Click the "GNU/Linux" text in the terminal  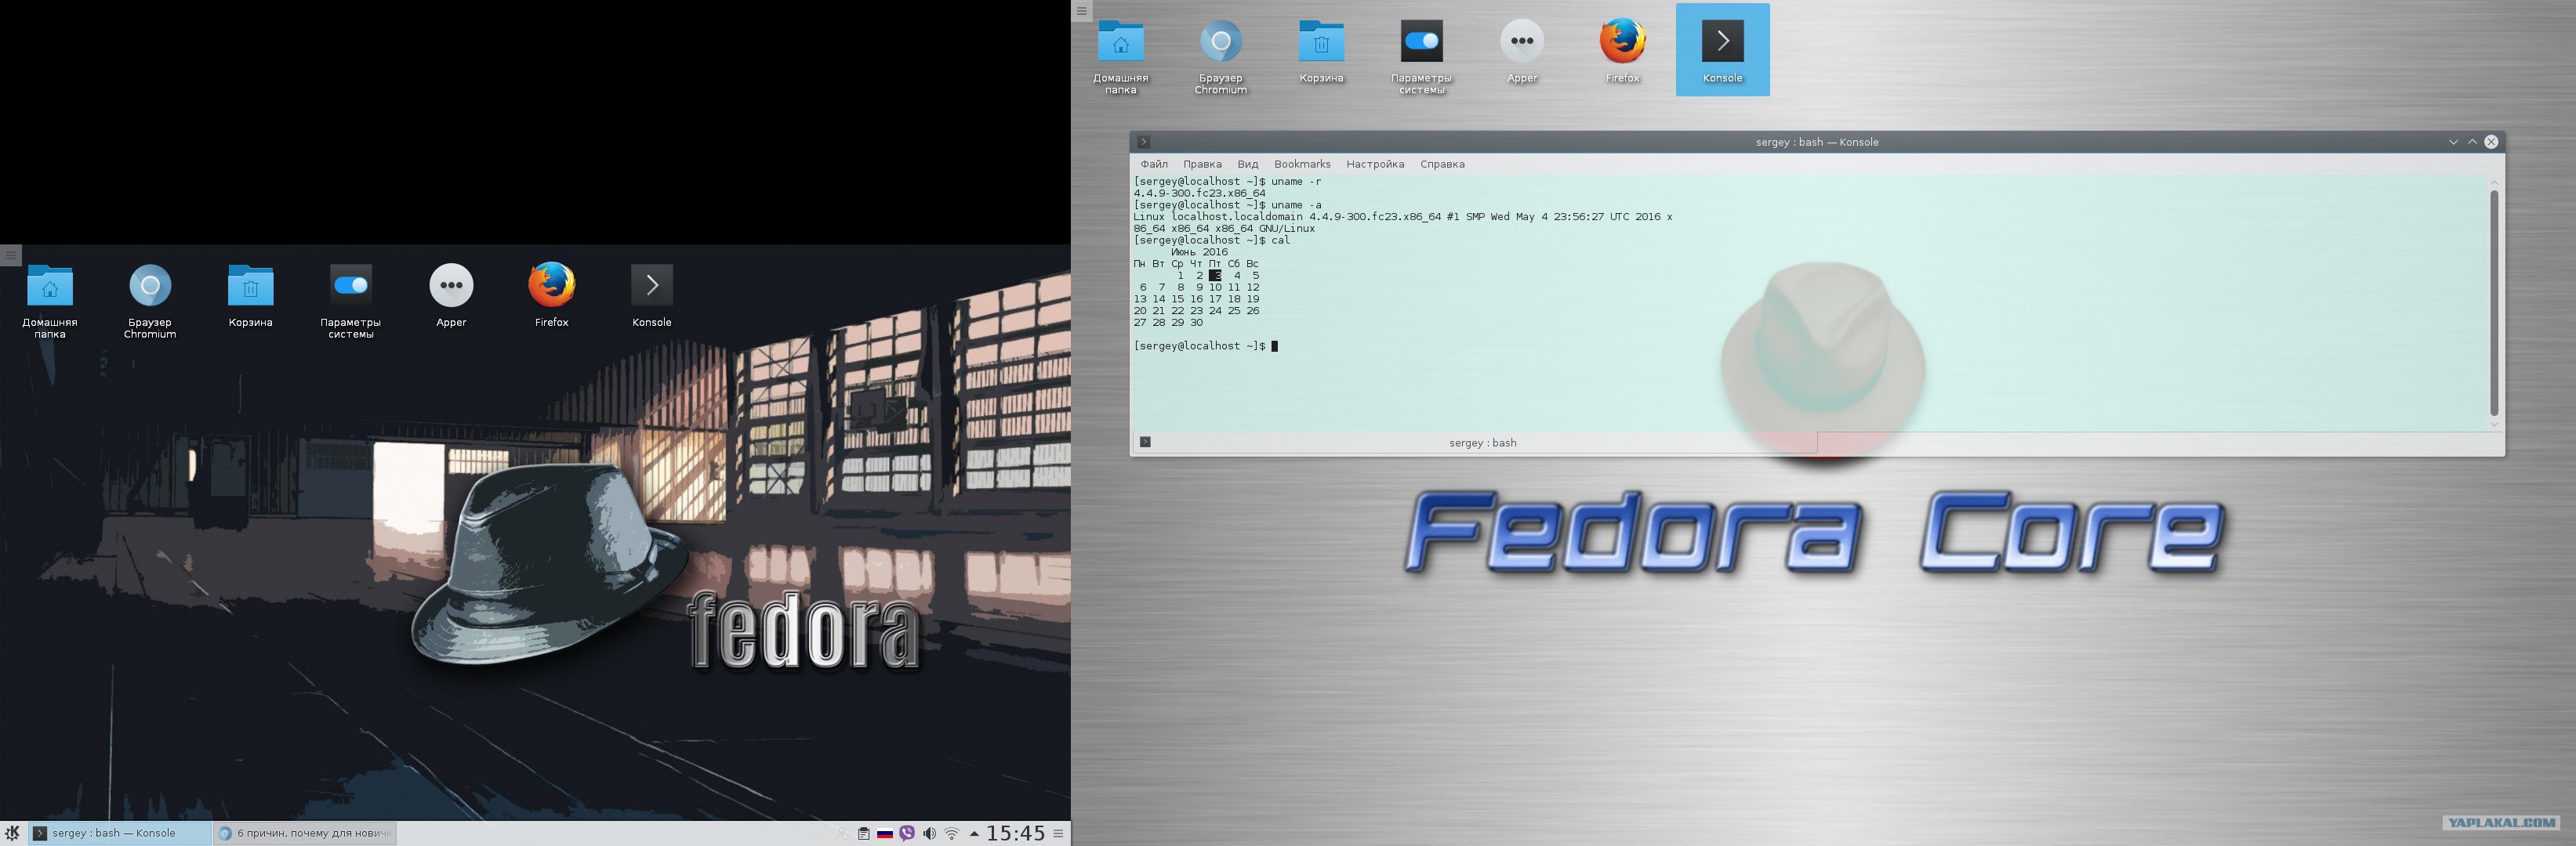pos(1287,229)
